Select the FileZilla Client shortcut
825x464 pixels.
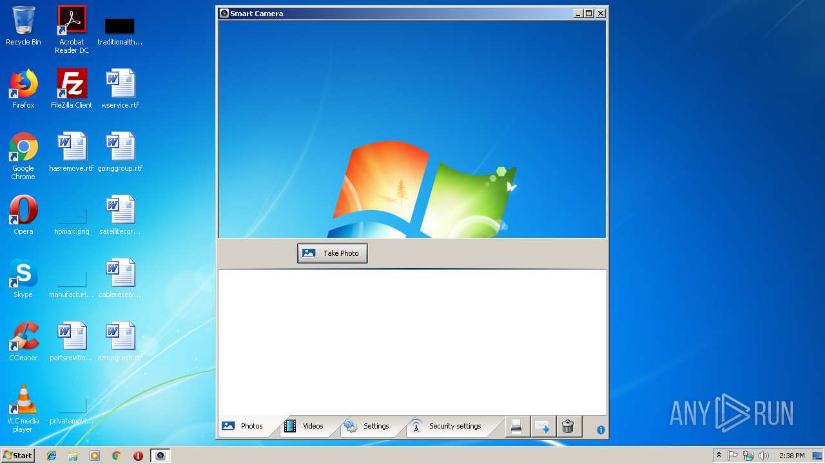coord(72,89)
